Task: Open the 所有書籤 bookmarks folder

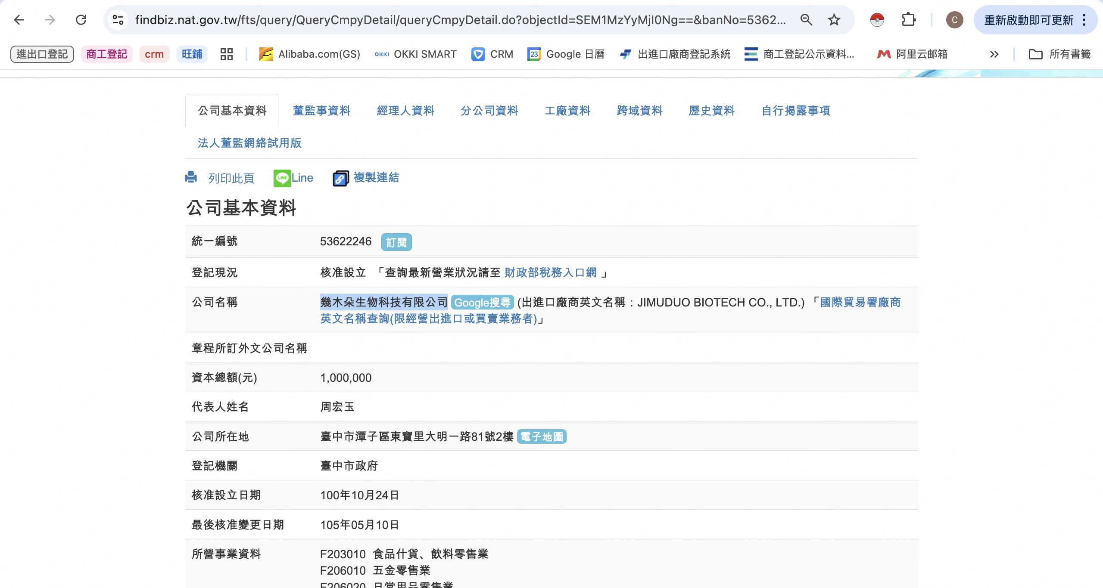Action: point(1059,54)
